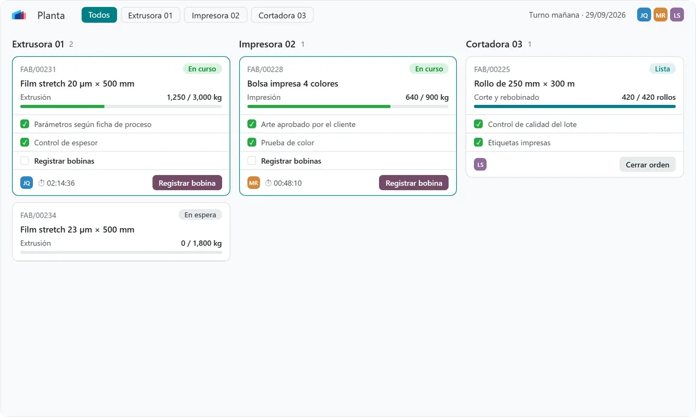
Task: Click Corte y rebobinado operation label
Action: (x=506, y=97)
